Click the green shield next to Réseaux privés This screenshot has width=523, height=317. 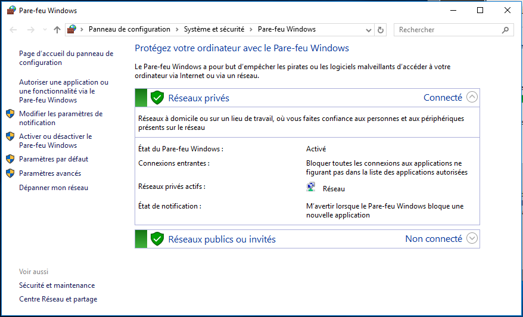(157, 98)
